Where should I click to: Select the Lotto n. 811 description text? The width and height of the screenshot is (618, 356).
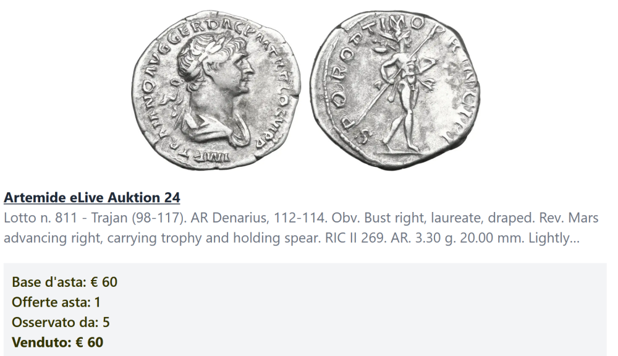301,228
